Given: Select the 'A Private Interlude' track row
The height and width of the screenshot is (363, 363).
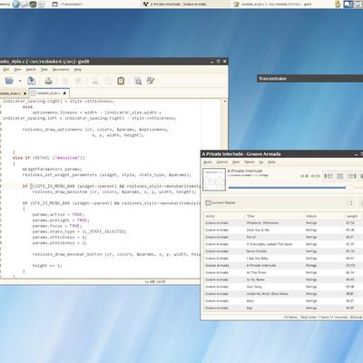Looking at the screenshot, I should click(282, 265).
